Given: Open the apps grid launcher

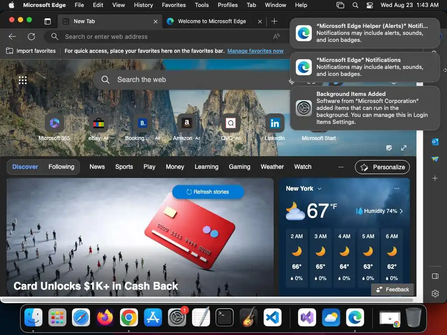Looking at the screenshot, I should click(23, 80).
